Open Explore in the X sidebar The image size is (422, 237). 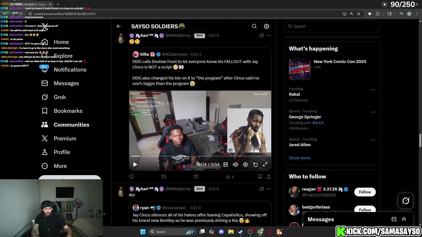[57, 56]
